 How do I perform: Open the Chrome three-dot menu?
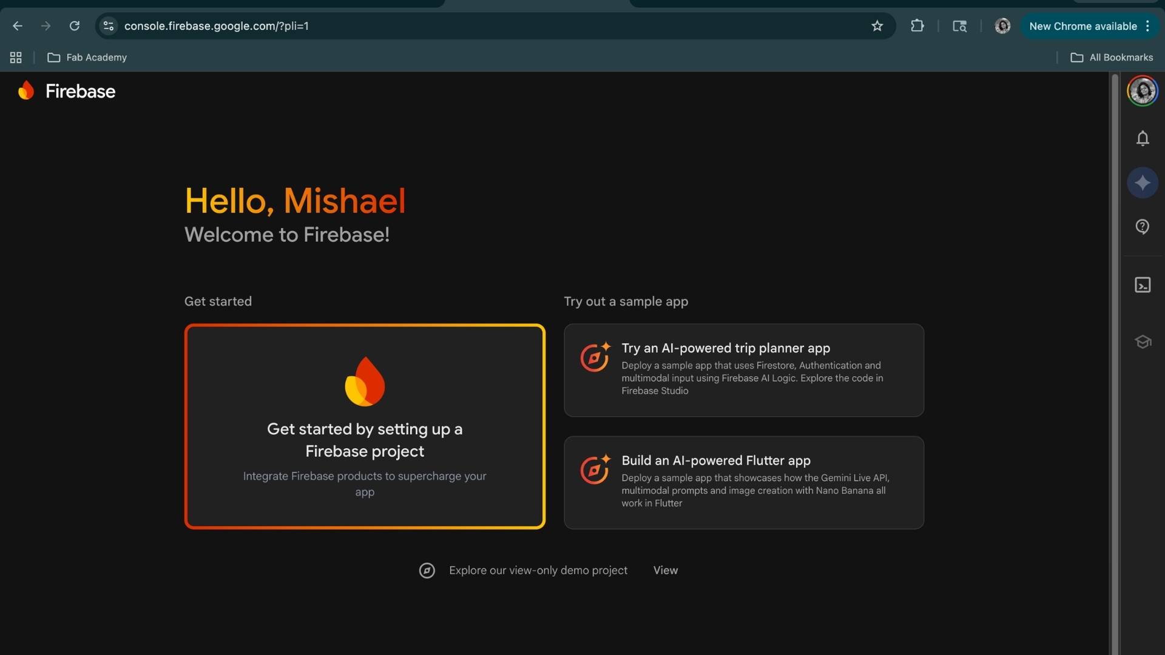point(1147,26)
